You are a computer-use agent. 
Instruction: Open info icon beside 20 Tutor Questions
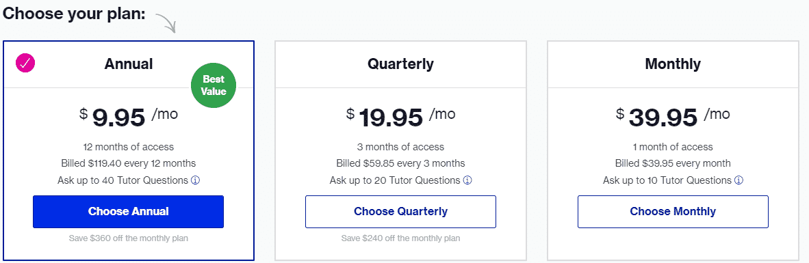click(467, 180)
